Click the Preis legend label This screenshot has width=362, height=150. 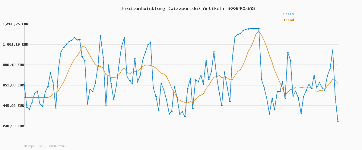[288, 14]
